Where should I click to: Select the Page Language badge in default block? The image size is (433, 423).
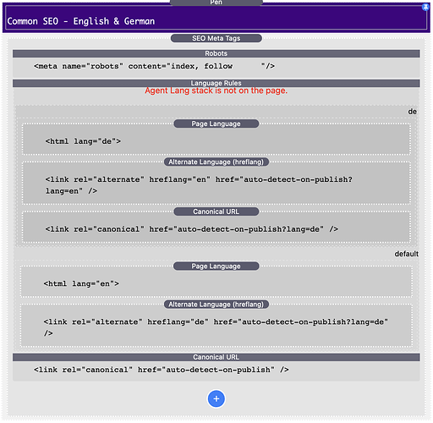[216, 266]
